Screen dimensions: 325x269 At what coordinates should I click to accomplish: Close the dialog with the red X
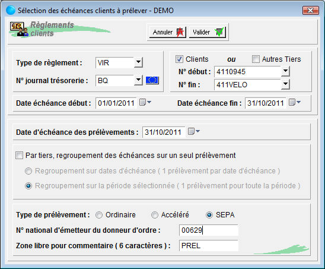point(310,10)
